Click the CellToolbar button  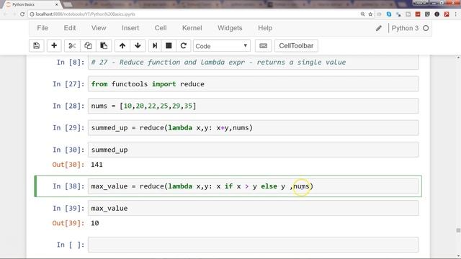[296, 46]
